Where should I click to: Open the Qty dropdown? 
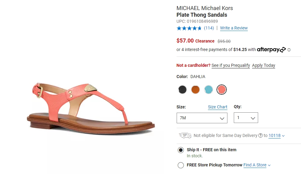coord(246,118)
